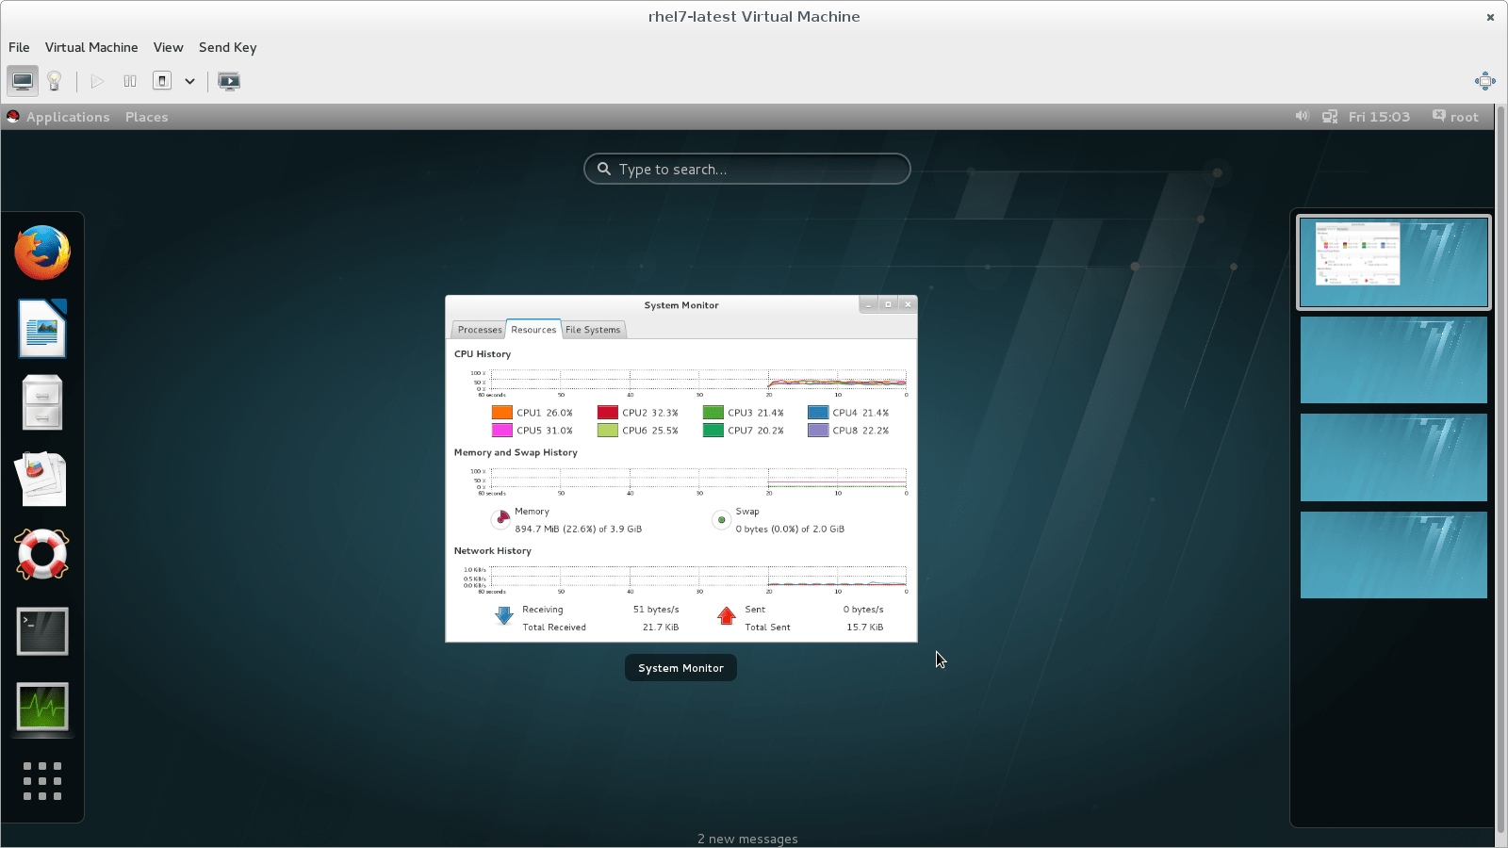
Task: Open the Virtual Machine menu
Action: [91, 47]
